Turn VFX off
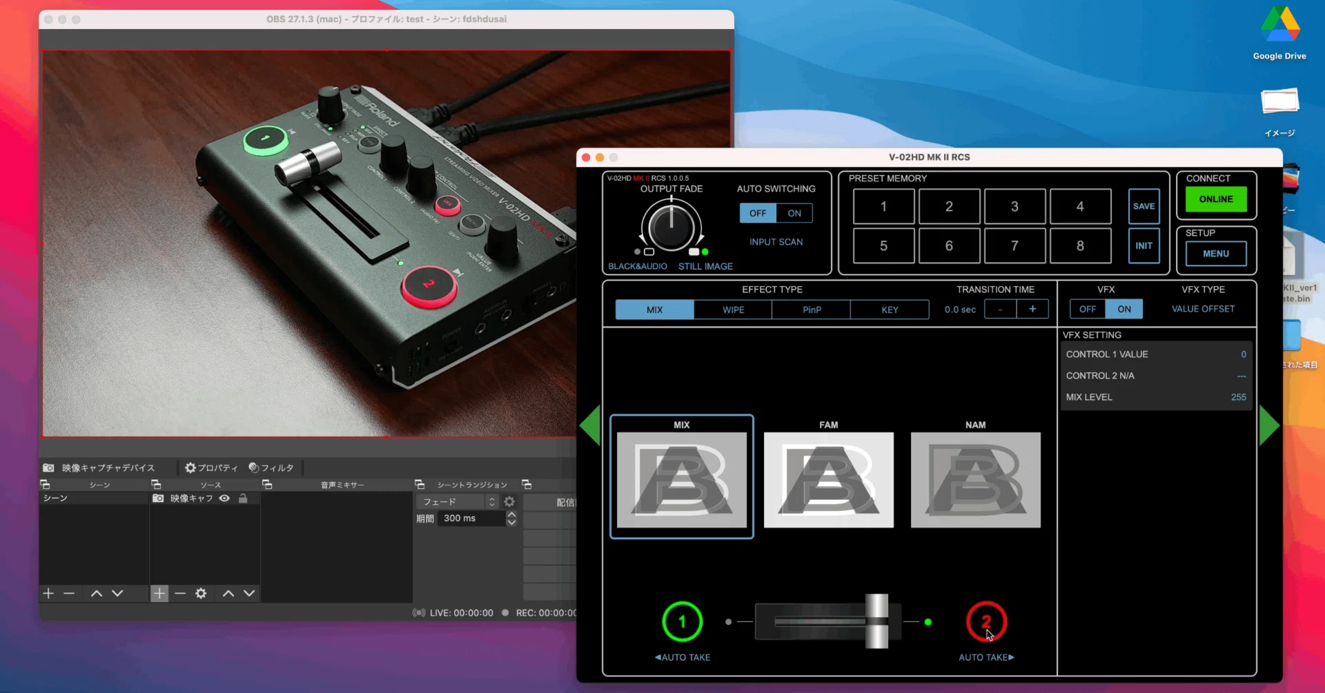Image resolution: width=1325 pixels, height=693 pixels. [x=1088, y=309]
